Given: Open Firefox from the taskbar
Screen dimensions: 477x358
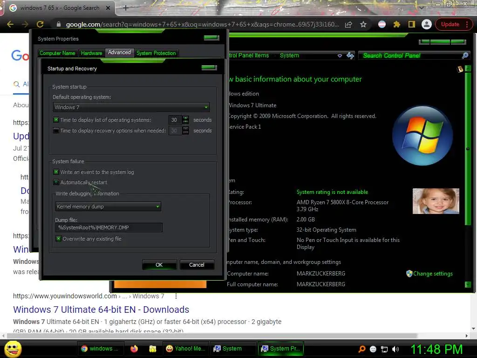Looking at the screenshot, I should tap(134, 349).
